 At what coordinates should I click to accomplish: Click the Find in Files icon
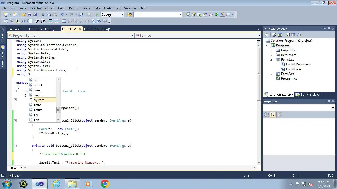pyautogui.click(x=130, y=14)
